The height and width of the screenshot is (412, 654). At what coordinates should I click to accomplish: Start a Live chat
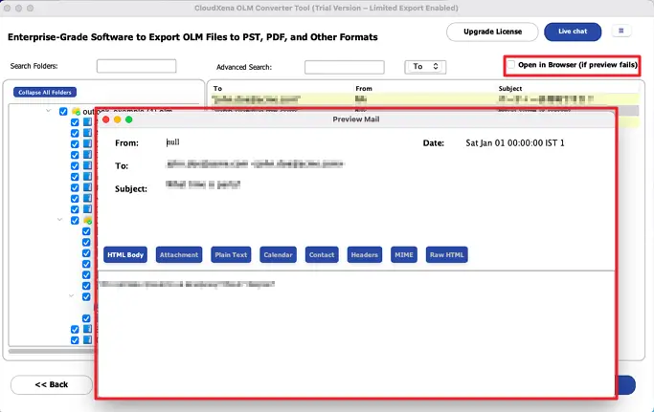[x=573, y=32]
